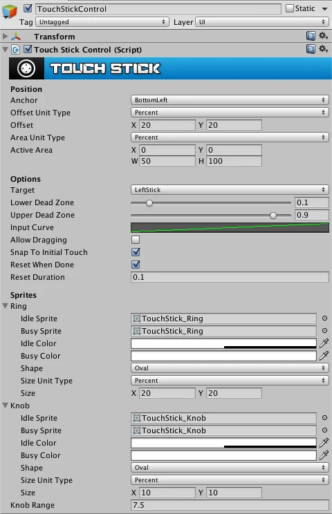Open Transform component help icon
332x514 pixels.
coord(311,36)
